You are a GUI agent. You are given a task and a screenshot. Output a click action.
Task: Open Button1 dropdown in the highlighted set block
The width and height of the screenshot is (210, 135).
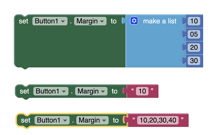[52, 120]
